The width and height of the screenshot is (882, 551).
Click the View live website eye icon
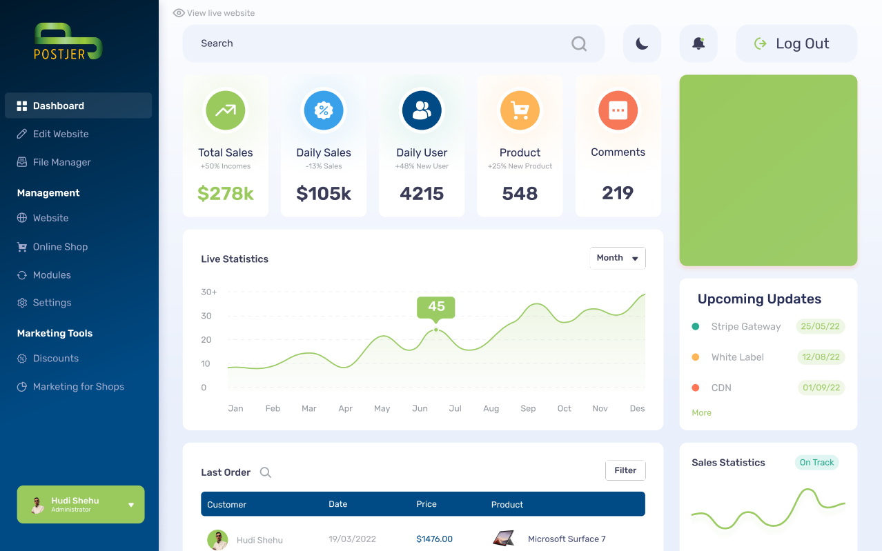pos(179,13)
